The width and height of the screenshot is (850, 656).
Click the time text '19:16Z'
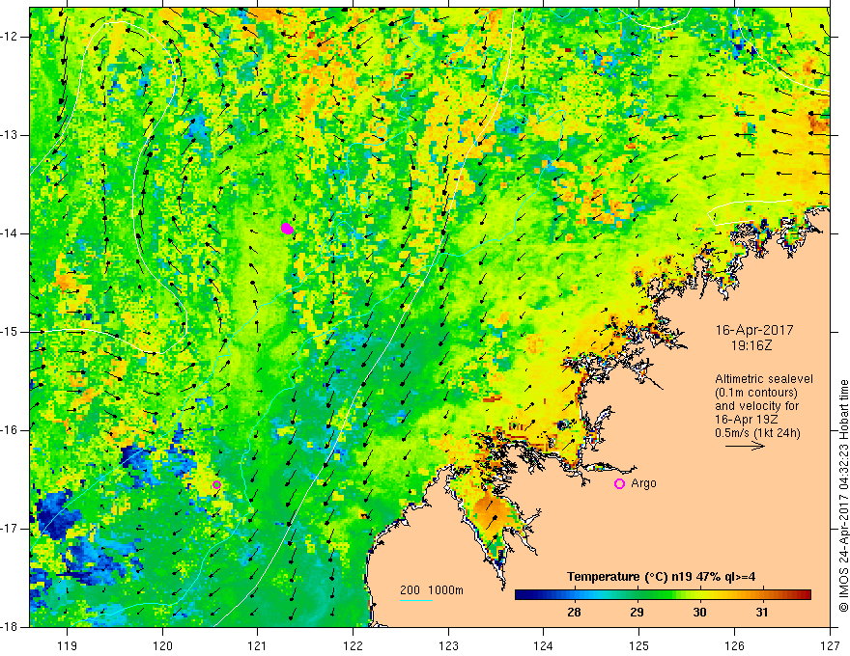[751, 344]
